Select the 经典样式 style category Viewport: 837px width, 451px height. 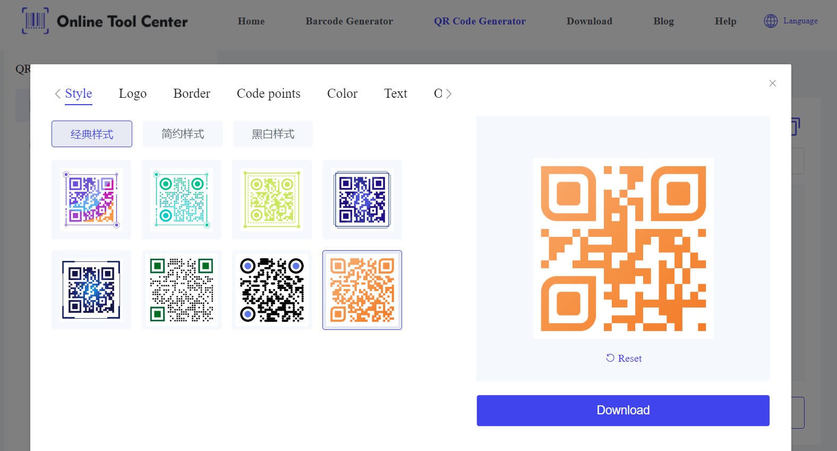click(x=92, y=134)
